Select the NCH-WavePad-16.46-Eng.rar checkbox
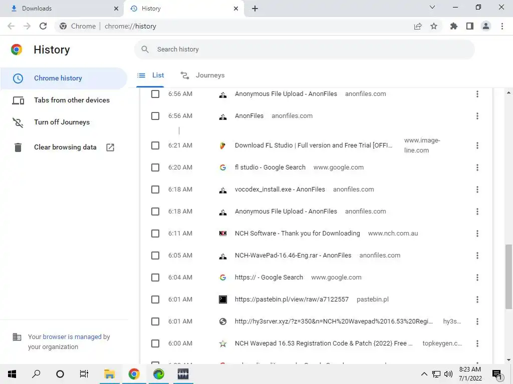Viewport: 513px width, 384px height. tap(155, 255)
